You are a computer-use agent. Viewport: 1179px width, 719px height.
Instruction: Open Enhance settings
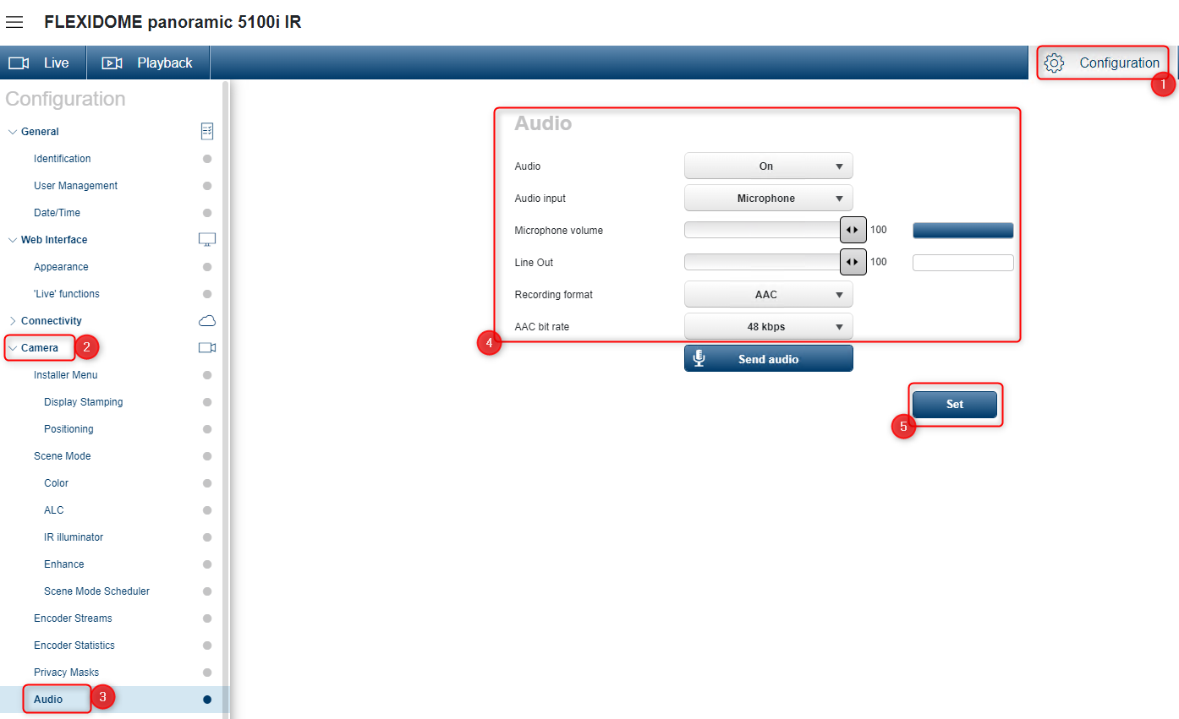click(x=63, y=564)
